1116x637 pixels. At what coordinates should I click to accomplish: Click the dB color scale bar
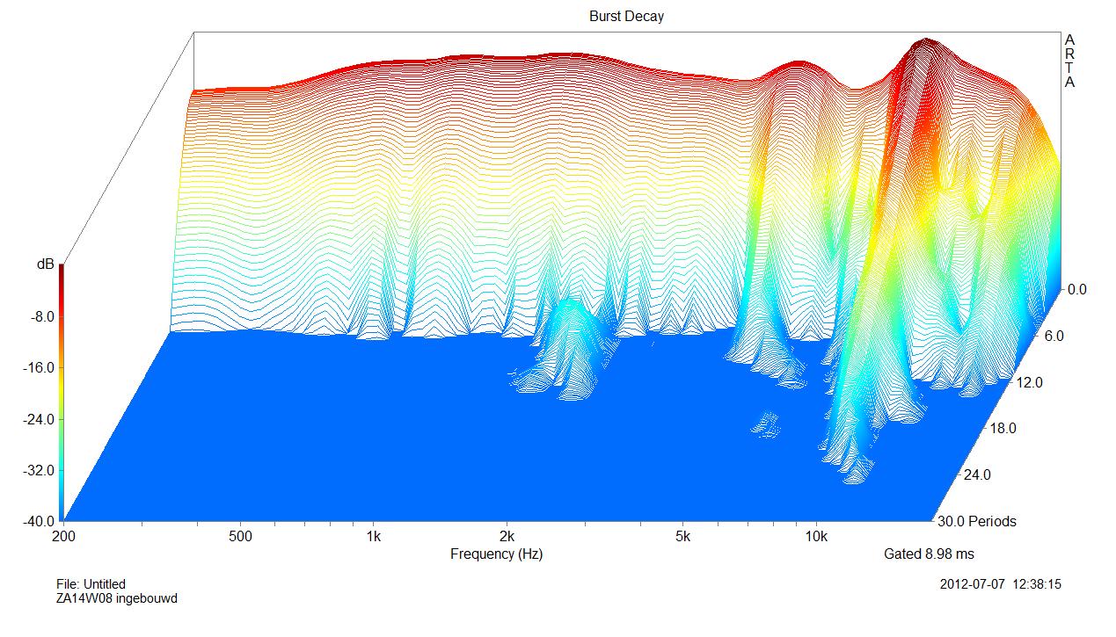click(x=61, y=393)
